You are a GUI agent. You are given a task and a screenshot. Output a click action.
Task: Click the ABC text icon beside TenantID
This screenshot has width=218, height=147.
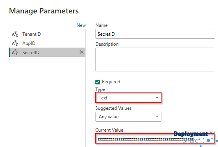[x=15, y=34]
